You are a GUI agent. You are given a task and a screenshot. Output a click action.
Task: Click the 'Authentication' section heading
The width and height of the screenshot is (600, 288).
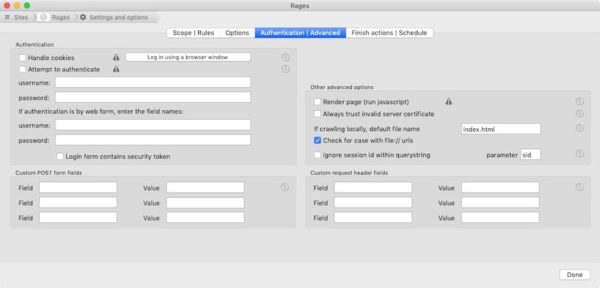tap(34, 45)
